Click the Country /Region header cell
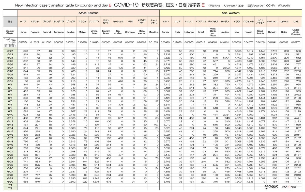 (x=10, y=32)
